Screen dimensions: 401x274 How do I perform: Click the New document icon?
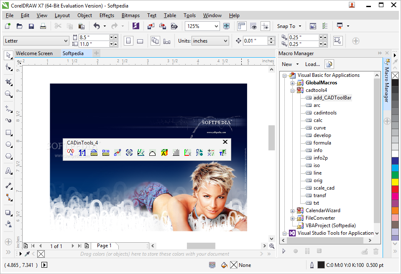[x=8, y=26]
